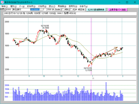Click the 上昇予告バー消去 button

tap(118, 10)
